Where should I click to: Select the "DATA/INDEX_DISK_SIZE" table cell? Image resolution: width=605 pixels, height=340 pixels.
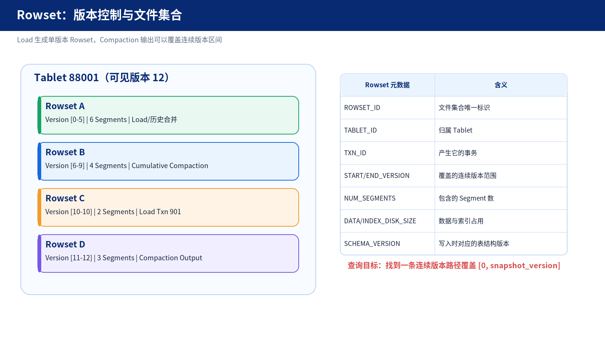click(x=388, y=221)
